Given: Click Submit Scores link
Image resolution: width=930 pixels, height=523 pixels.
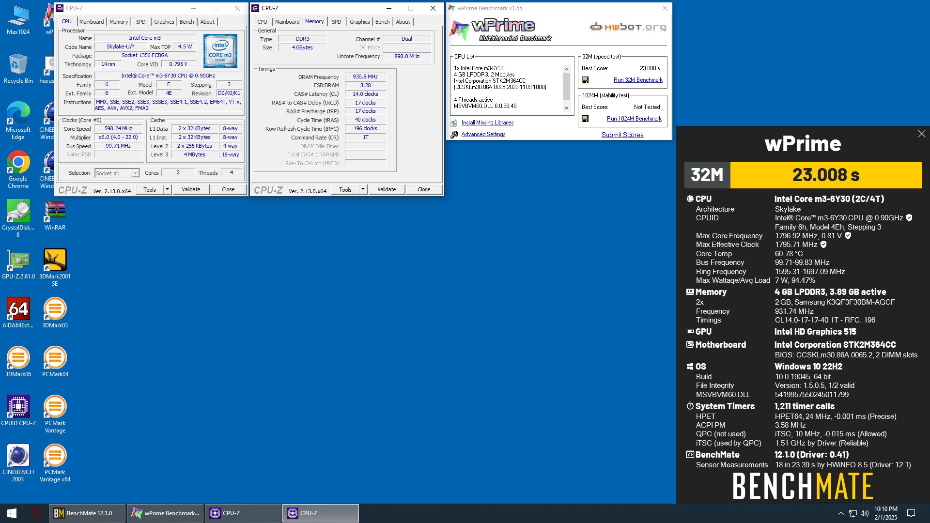Looking at the screenshot, I should coord(622,135).
